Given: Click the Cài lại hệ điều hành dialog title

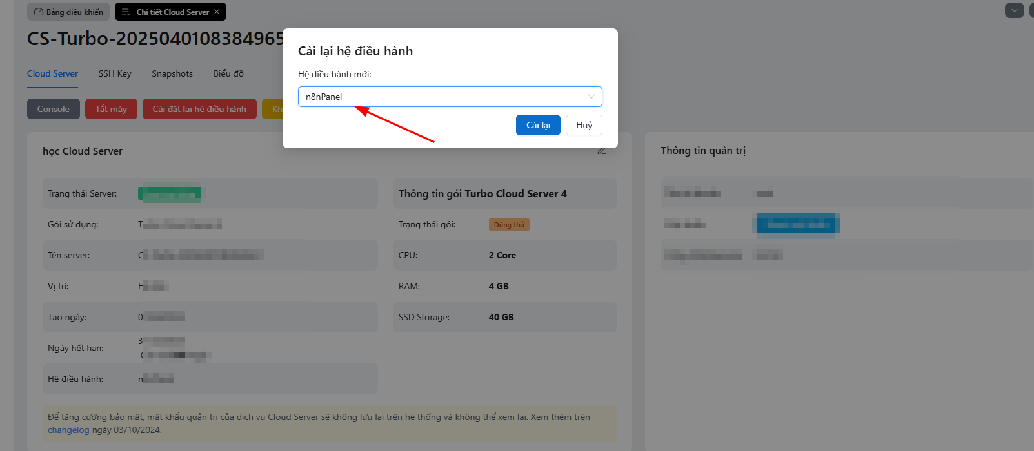Looking at the screenshot, I should (x=355, y=51).
